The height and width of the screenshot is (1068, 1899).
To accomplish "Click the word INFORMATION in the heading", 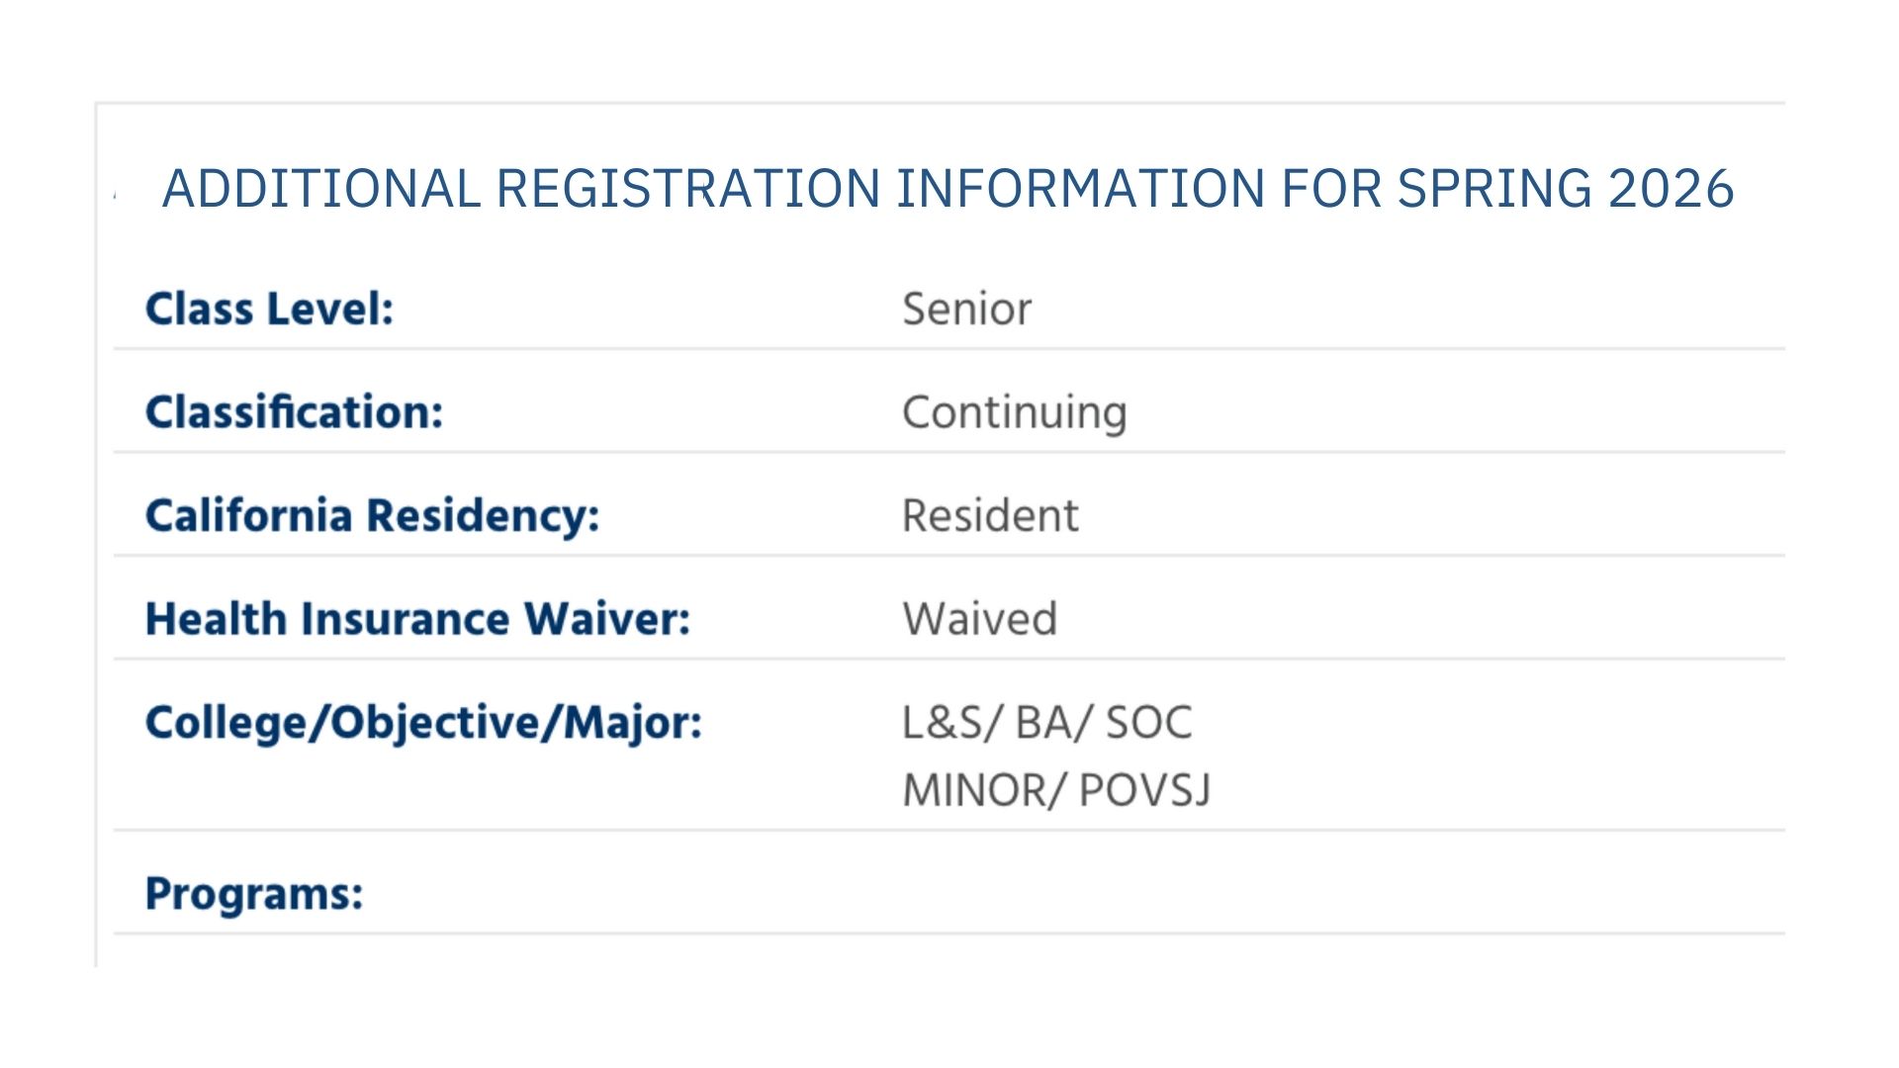I will (1080, 189).
